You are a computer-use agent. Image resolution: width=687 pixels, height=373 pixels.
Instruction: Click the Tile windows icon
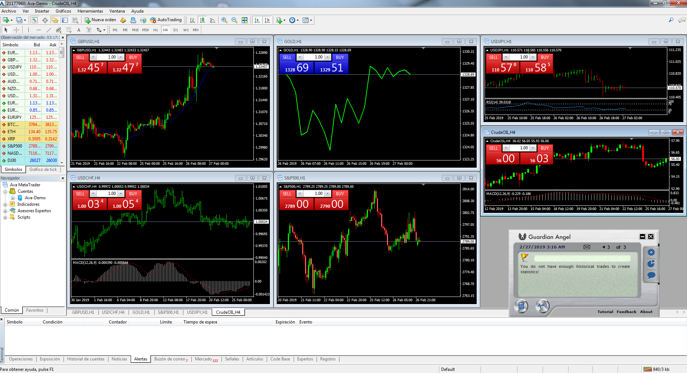[x=244, y=20]
